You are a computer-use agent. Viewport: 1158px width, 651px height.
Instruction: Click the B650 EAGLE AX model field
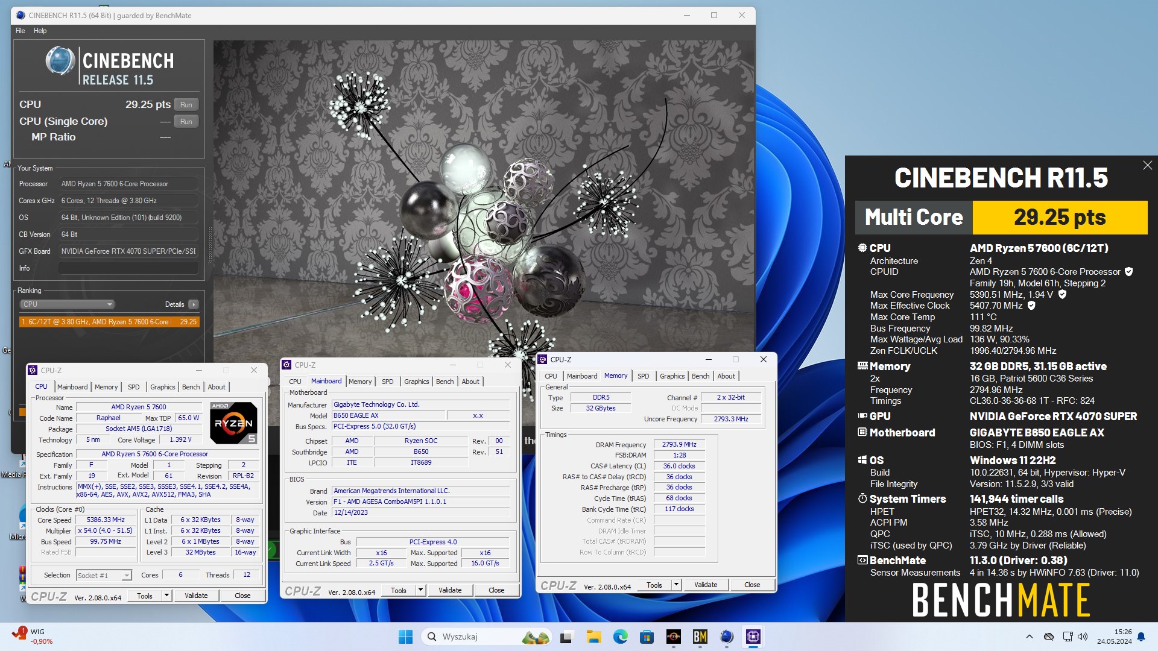tap(388, 416)
